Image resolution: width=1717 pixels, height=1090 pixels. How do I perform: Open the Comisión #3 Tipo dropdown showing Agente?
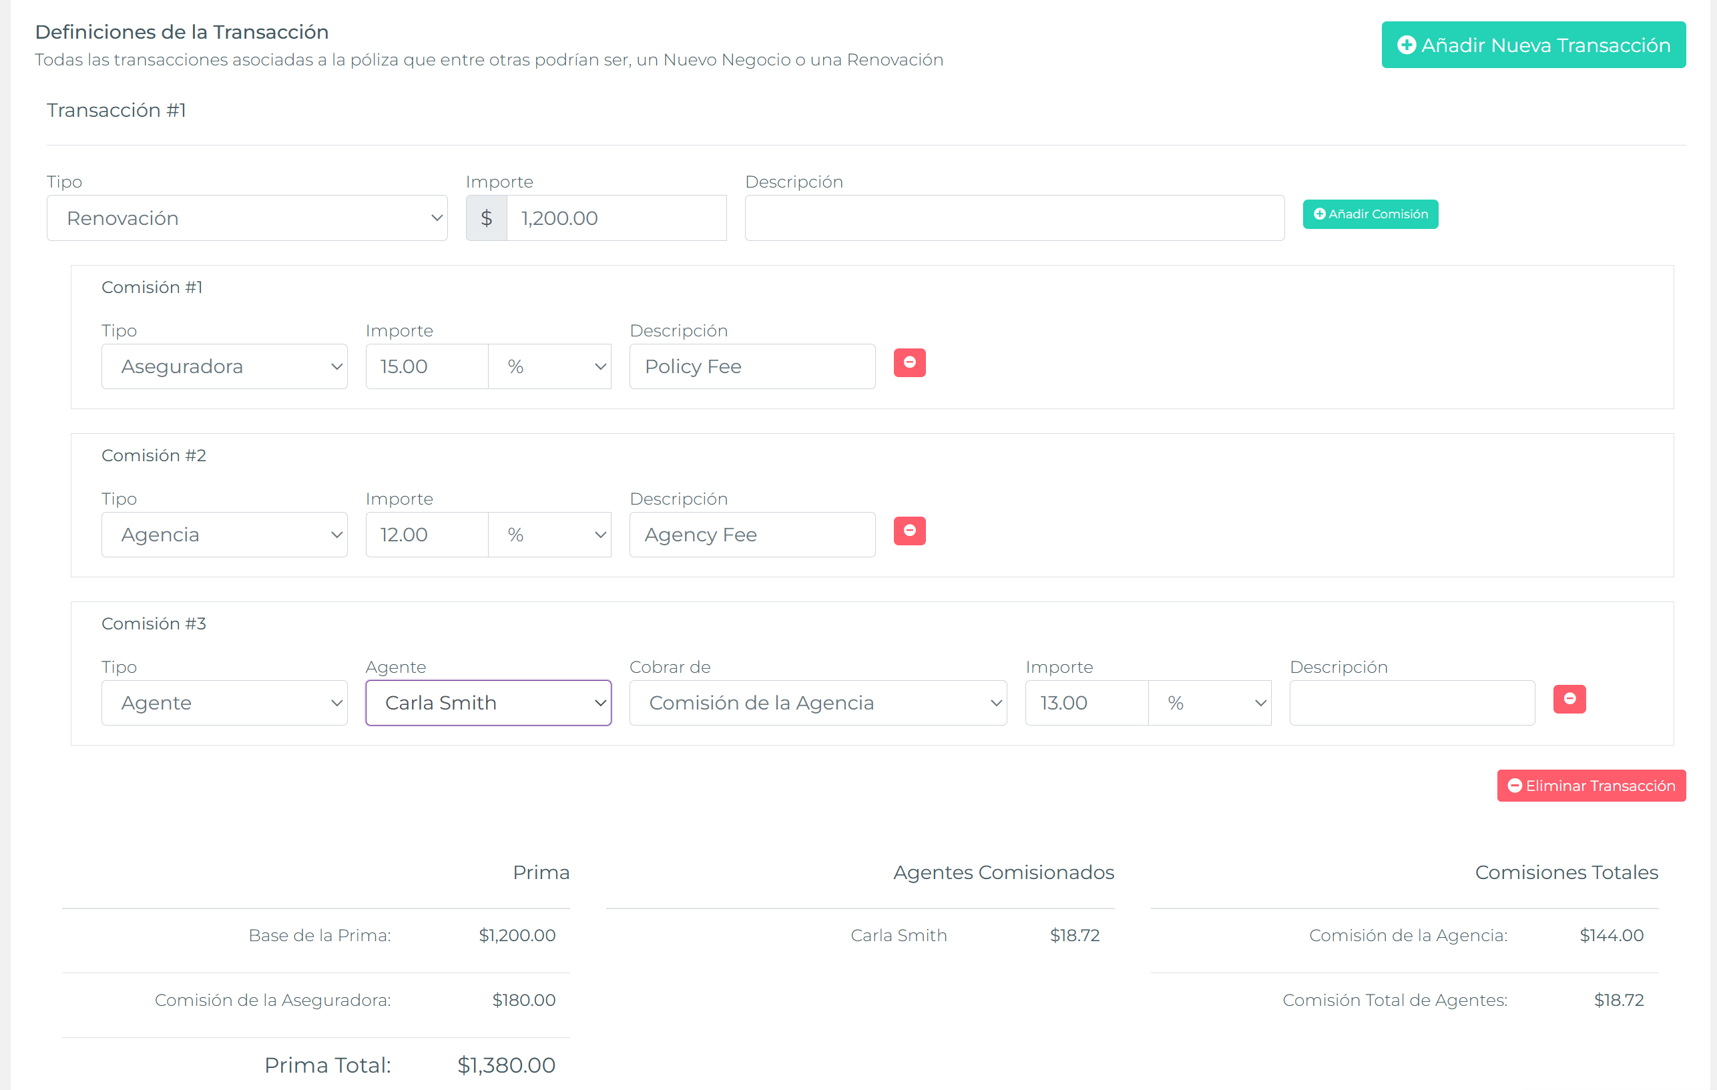click(224, 703)
